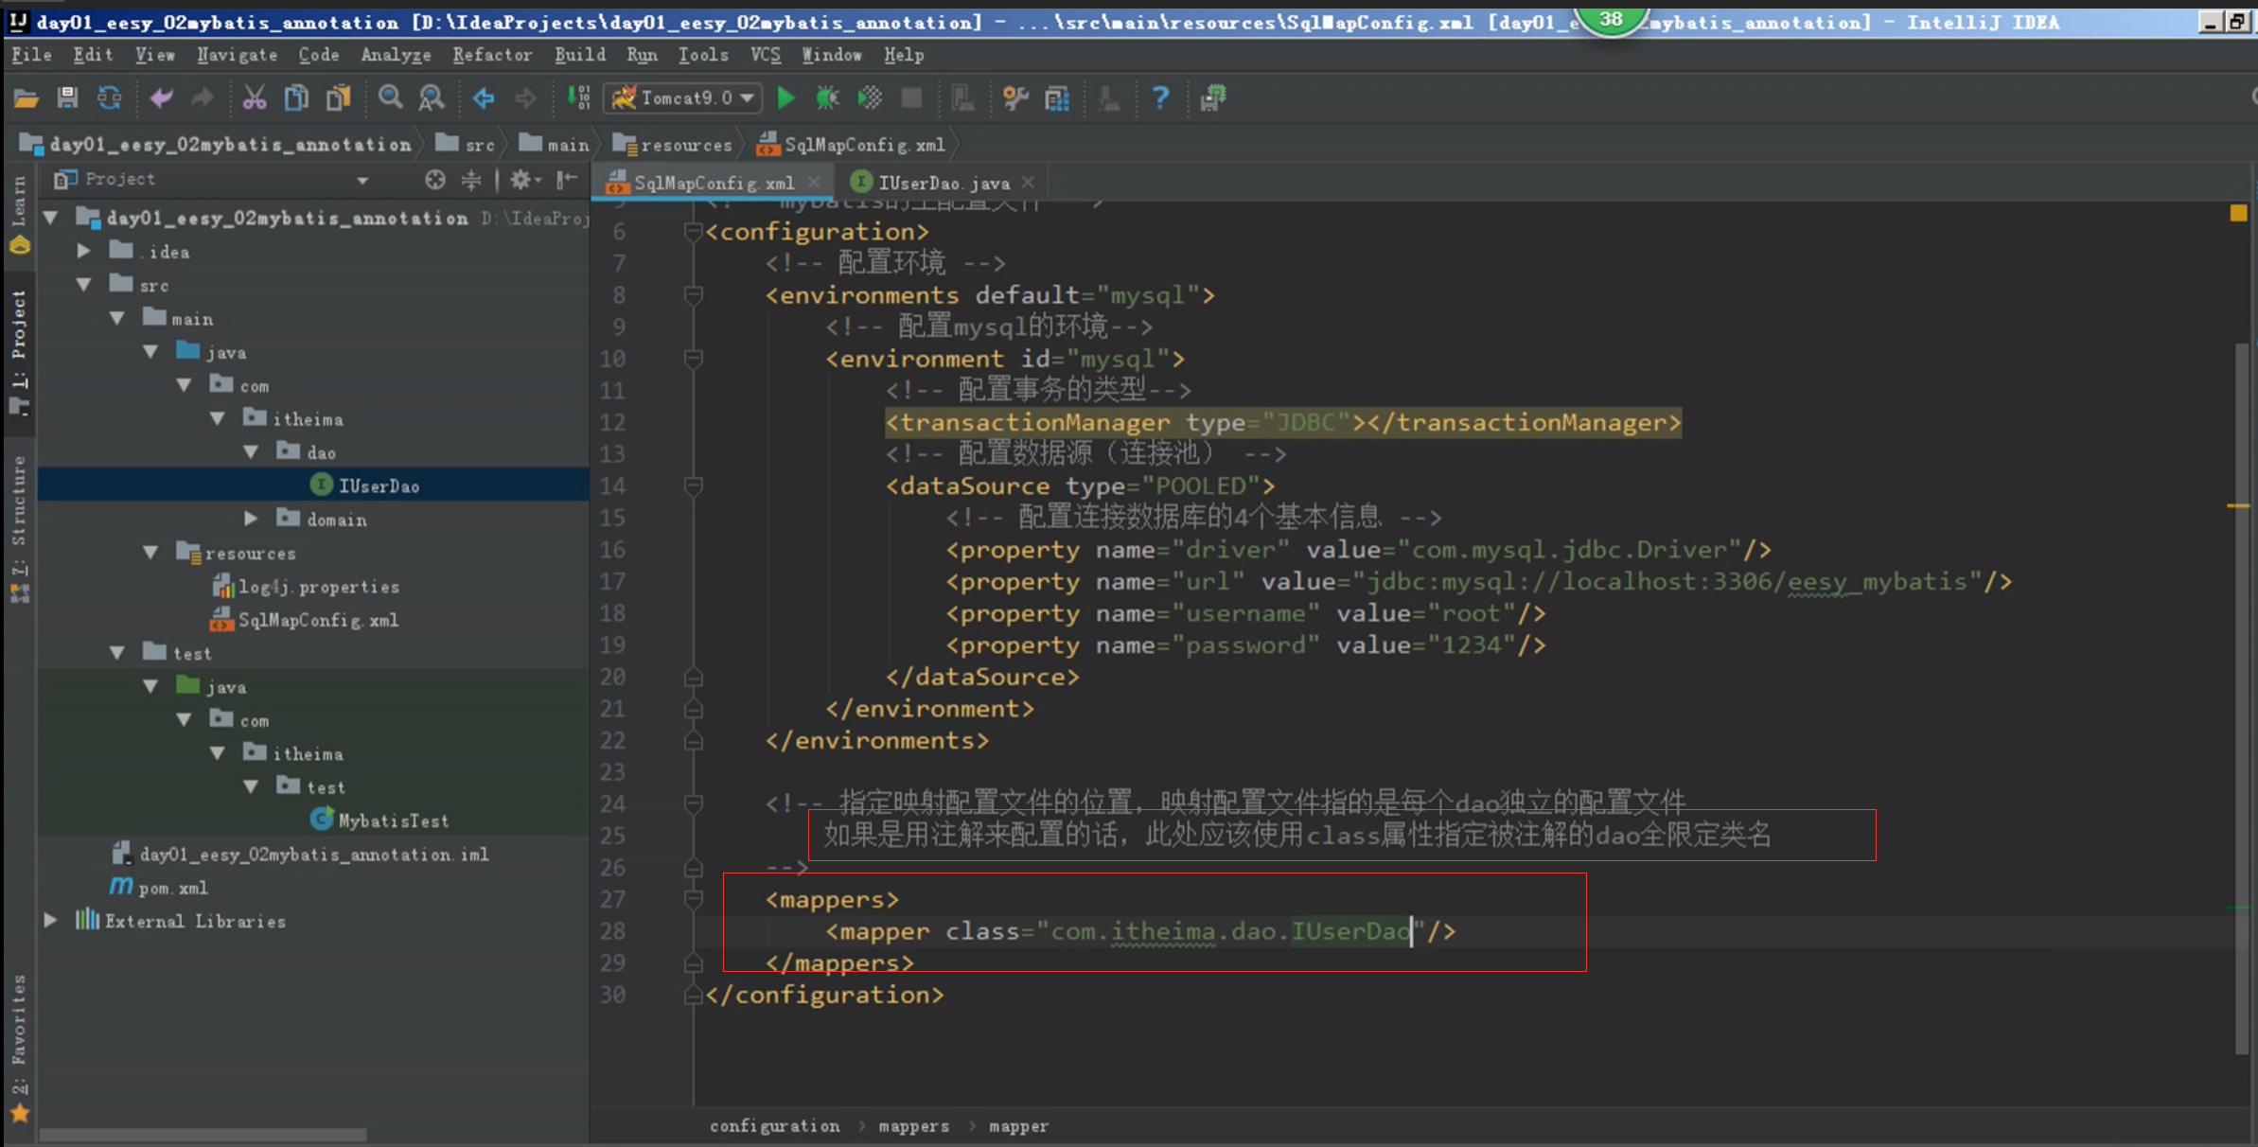
Task: Click the Cut scissors icon
Action: tap(254, 97)
